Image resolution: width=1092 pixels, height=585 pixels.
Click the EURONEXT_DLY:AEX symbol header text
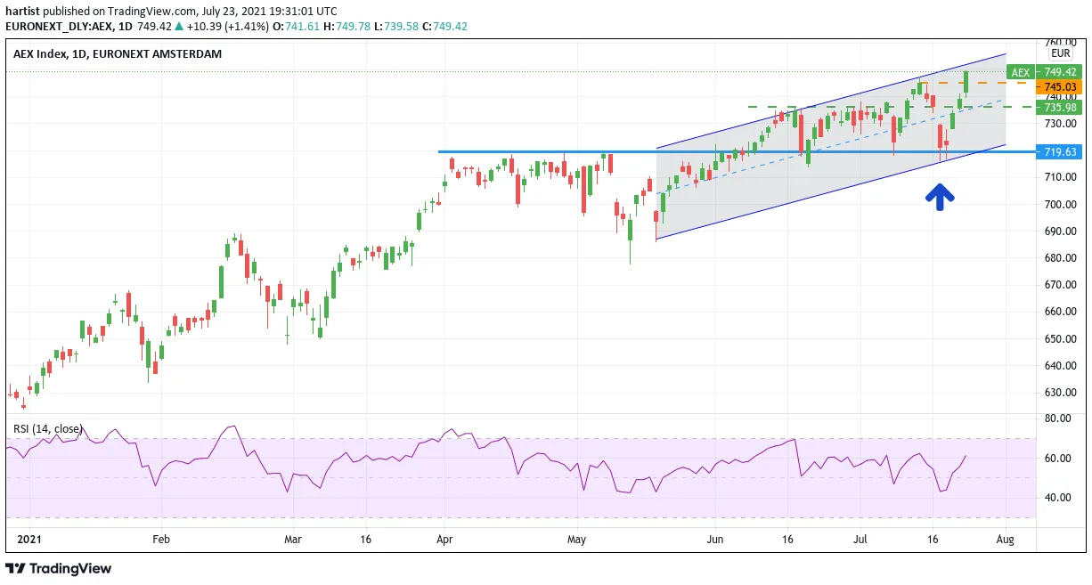pyautogui.click(x=68, y=26)
